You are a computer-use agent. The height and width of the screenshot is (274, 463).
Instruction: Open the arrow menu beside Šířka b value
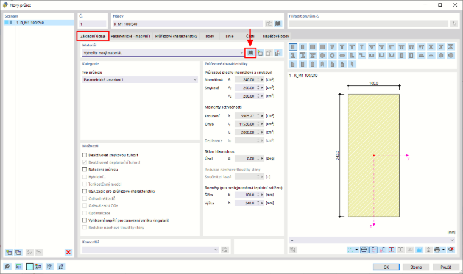click(x=262, y=195)
